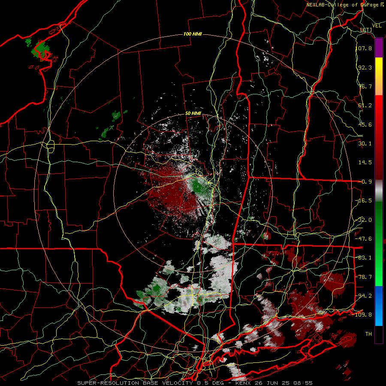The image size is (386, 386).
Task: Click the gray color scale segment
Action: click(x=379, y=191)
